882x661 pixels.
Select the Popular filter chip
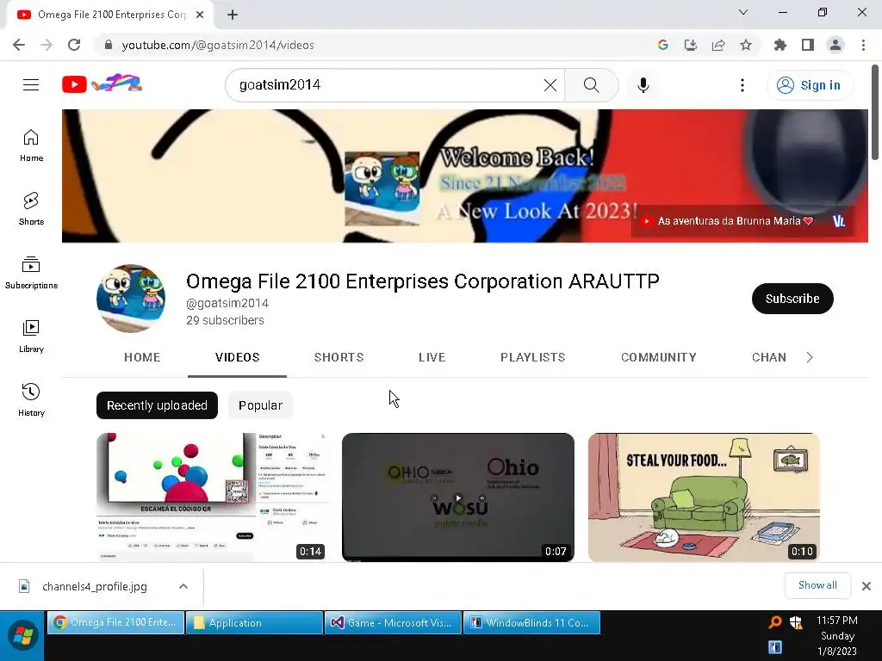(260, 405)
